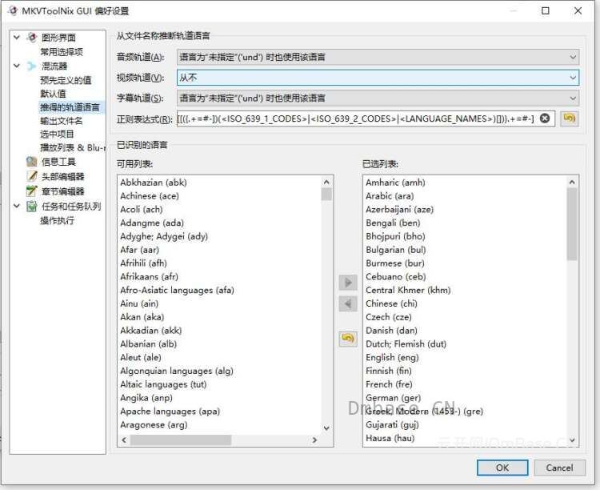Screen dimensions: 600x490
Task: Select Amharic (amh) in selected list
Action: pyautogui.click(x=395, y=183)
